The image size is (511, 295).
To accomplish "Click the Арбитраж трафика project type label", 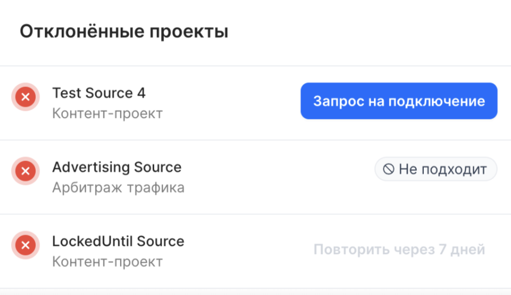I will click(119, 187).
